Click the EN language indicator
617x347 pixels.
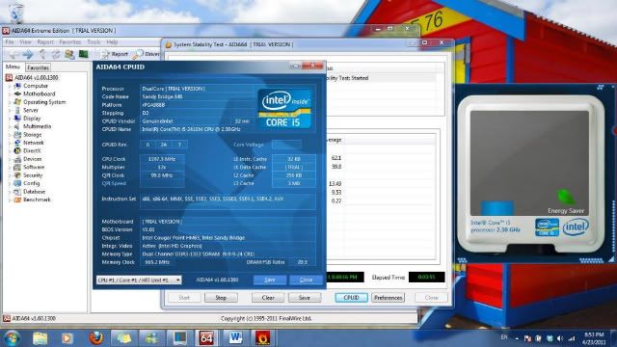[x=504, y=337]
